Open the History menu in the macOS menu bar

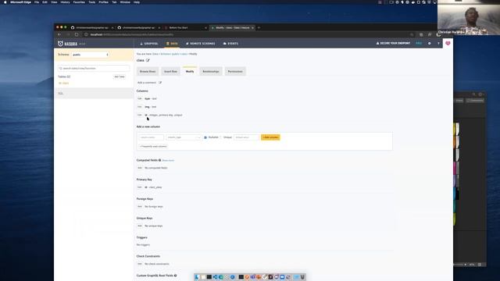[65, 2]
